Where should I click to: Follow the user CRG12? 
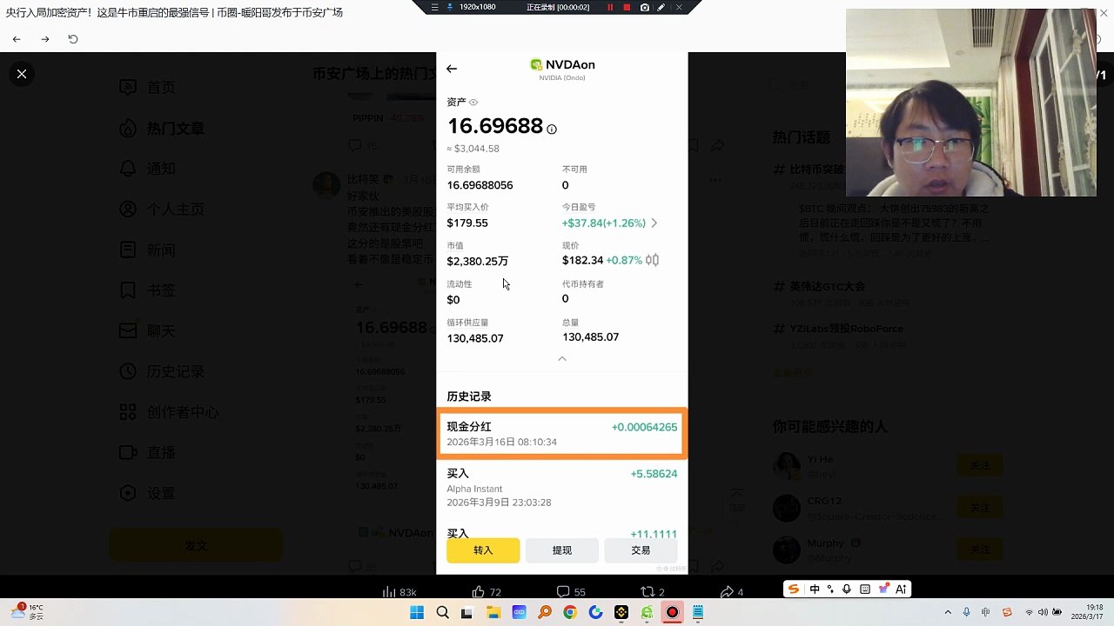pos(980,507)
